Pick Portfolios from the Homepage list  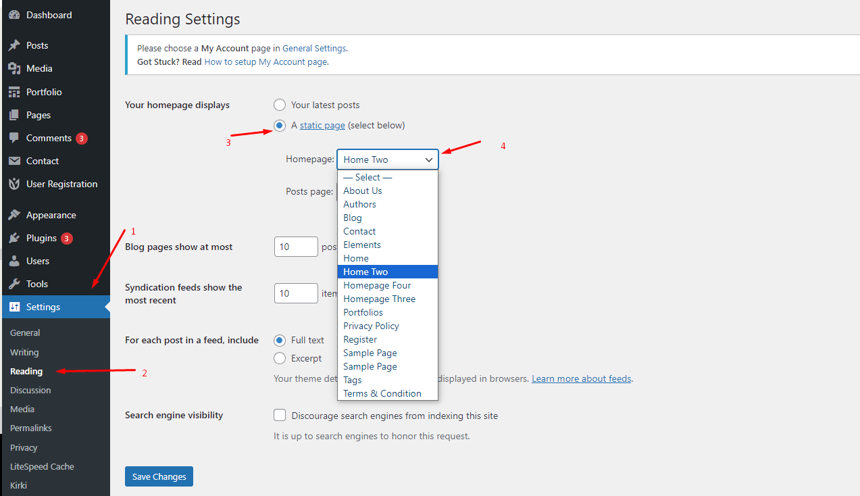[388, 312]
